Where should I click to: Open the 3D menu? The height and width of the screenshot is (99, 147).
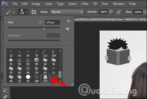tap(95, 4)
